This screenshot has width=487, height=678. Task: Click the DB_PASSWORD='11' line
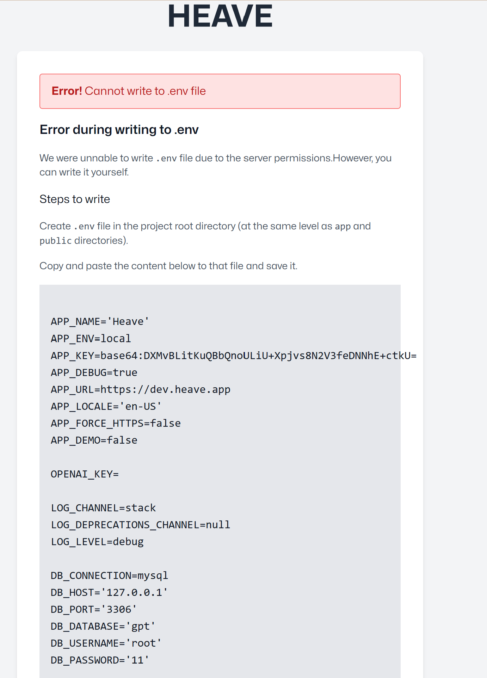coord(100,660)
